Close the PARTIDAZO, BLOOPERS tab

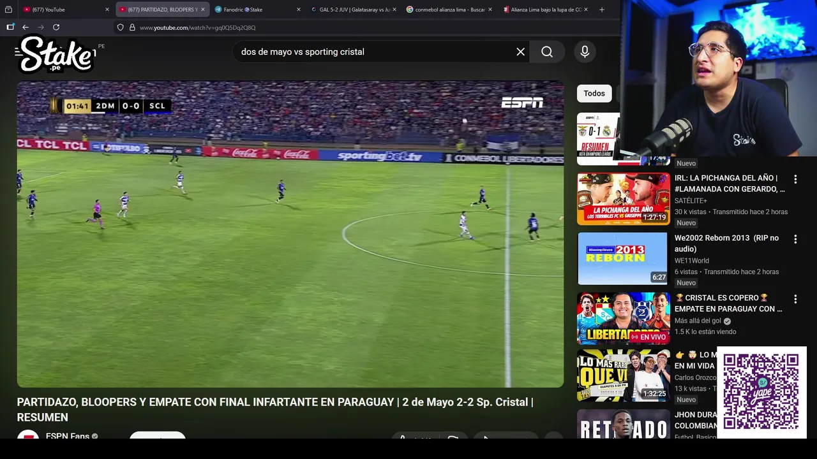[203, 10]
